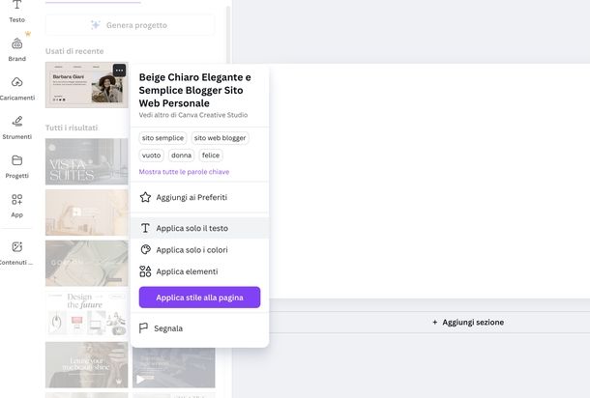Choose Applica solo i colori

[200, 249]
